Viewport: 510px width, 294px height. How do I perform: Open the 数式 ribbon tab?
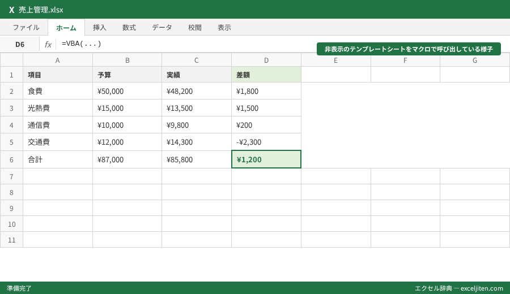click(129, 28)
